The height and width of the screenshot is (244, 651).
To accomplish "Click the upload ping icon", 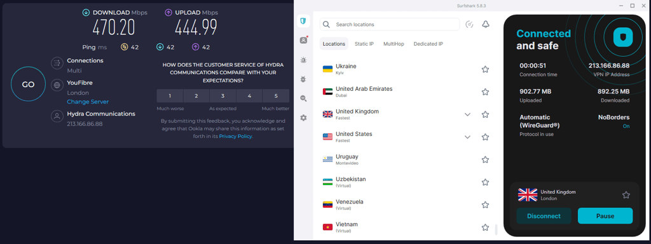I will pyautogui.click(x=196, y=47).
